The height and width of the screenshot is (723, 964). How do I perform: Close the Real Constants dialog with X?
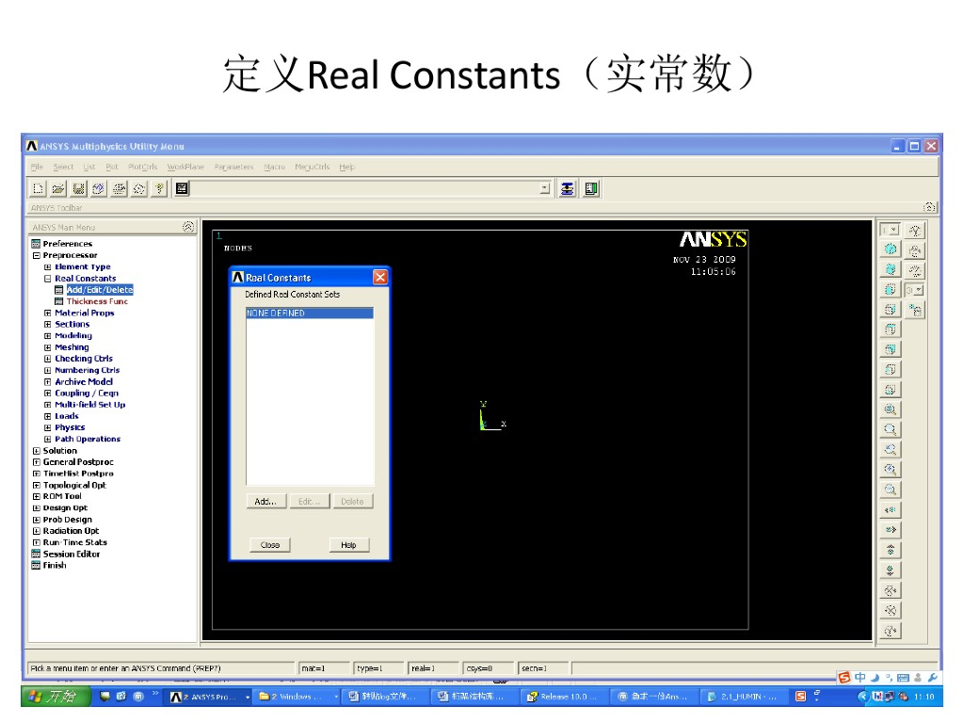[380, 278]
